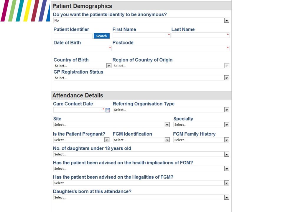This screenshot has width=283, height=212.
Task: Open the Care Contact Date calendar picker
Action: tap(108, 110)
